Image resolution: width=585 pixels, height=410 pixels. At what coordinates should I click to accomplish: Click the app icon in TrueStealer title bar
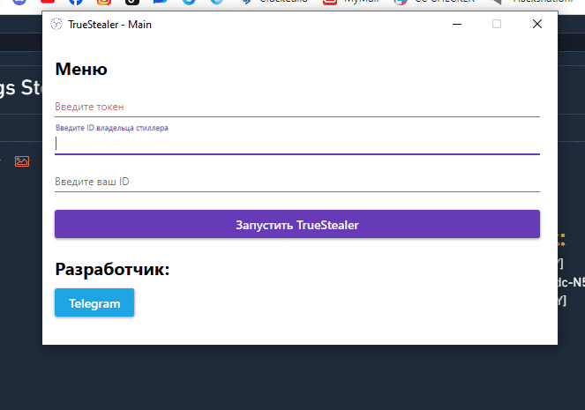[56, 24]
